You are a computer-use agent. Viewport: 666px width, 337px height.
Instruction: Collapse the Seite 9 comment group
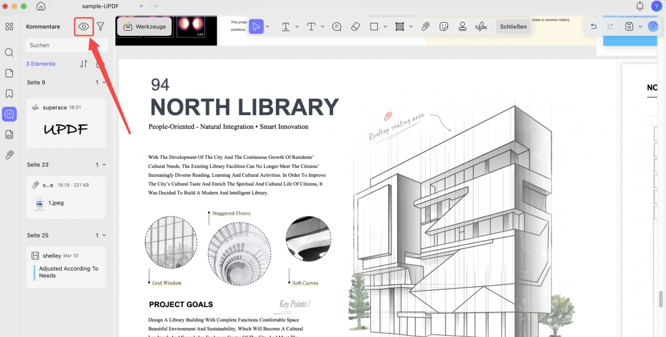(104, 83)
